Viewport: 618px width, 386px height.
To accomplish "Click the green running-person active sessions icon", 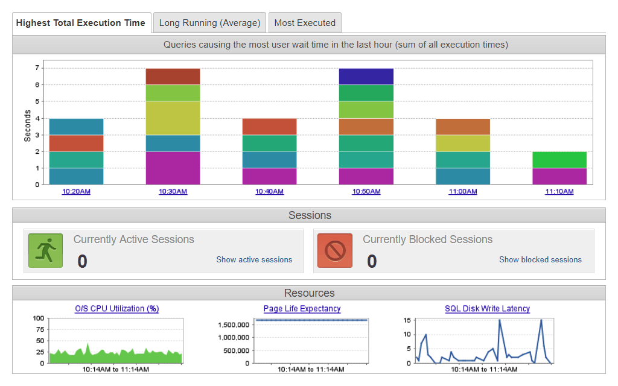I will 45,251.
